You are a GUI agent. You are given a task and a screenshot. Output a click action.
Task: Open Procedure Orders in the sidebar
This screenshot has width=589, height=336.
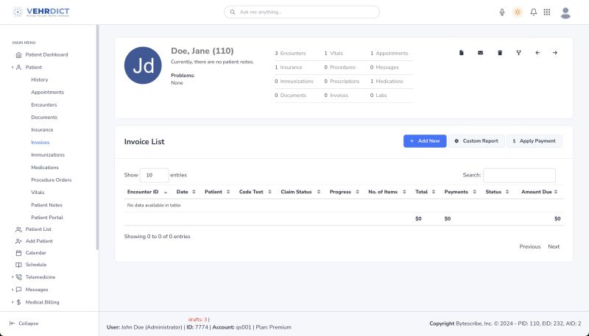click(x=51, y=180)
